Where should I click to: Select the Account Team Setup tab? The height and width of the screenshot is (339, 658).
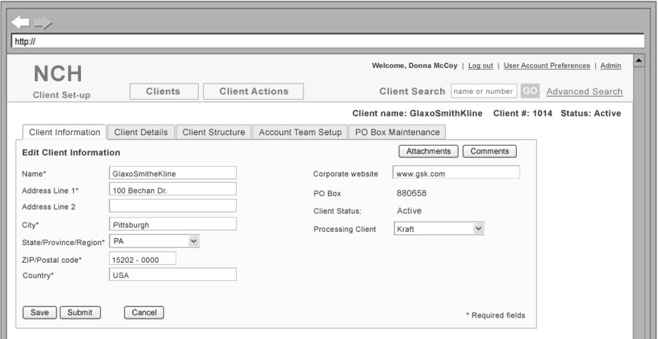pyautogui.click(x=300, y=132)
